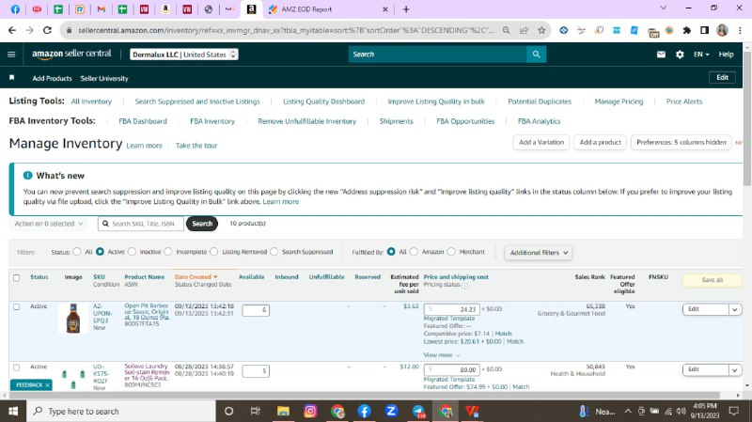
Task: Click the Take the tour link
Action: pos(196,146)
